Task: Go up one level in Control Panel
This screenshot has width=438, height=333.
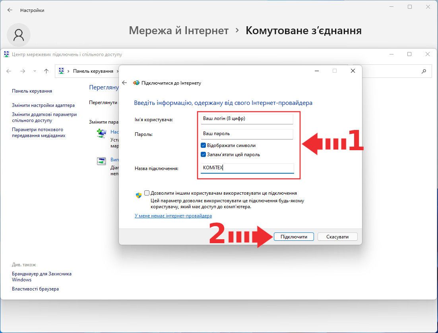Action: point(47,71)
